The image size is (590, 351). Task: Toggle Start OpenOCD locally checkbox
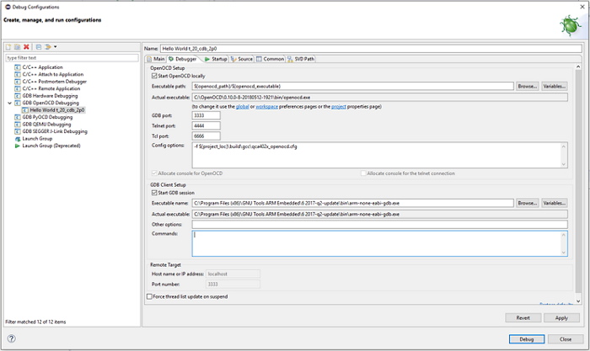pyautogui.click(x=154, y=76)
